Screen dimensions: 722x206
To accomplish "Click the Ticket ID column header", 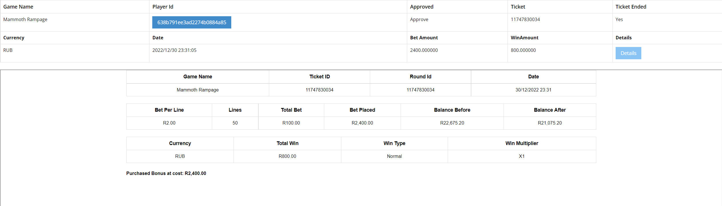I will pos(319,77).
